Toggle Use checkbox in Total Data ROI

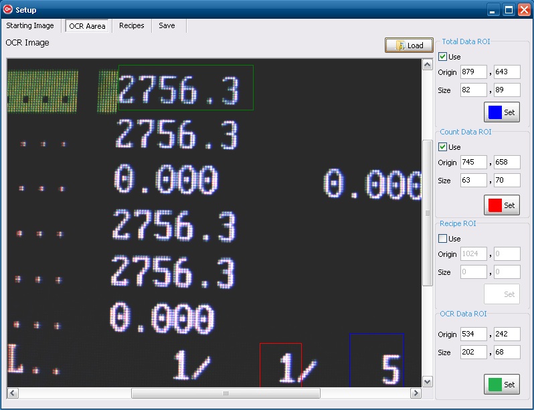(442, 57)
